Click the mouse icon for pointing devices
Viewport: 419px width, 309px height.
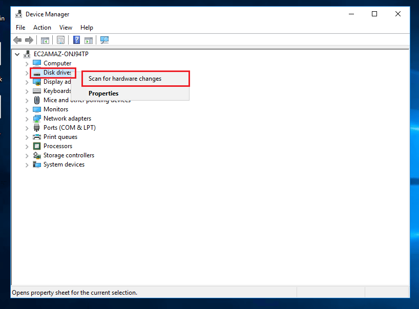[x=37, y=100]
